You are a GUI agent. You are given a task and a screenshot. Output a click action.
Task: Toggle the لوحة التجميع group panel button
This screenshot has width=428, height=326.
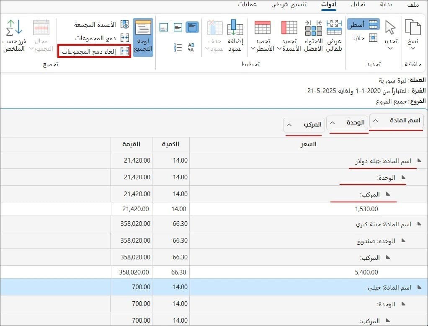pos(143,37)
